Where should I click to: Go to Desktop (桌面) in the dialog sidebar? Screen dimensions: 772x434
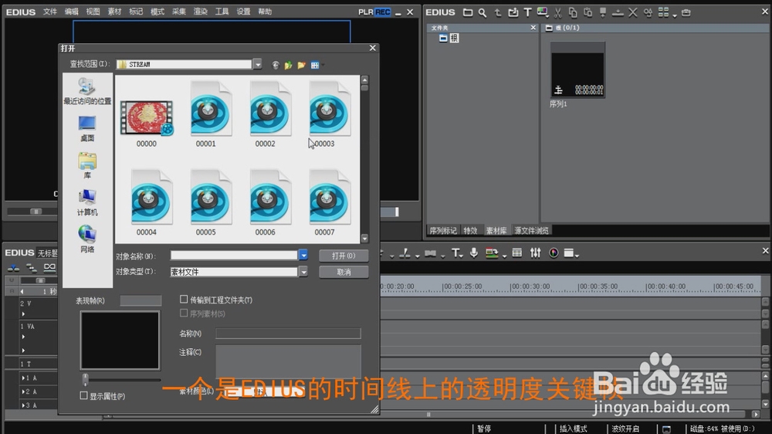pyautogui.click(x=87, y=128)
